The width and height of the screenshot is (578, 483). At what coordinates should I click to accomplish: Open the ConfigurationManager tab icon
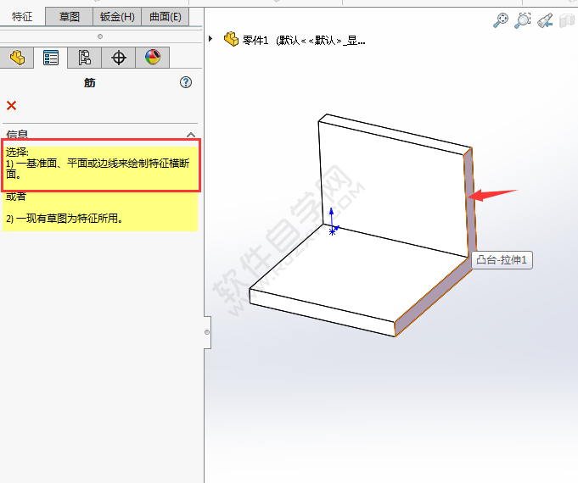[84, 58]
